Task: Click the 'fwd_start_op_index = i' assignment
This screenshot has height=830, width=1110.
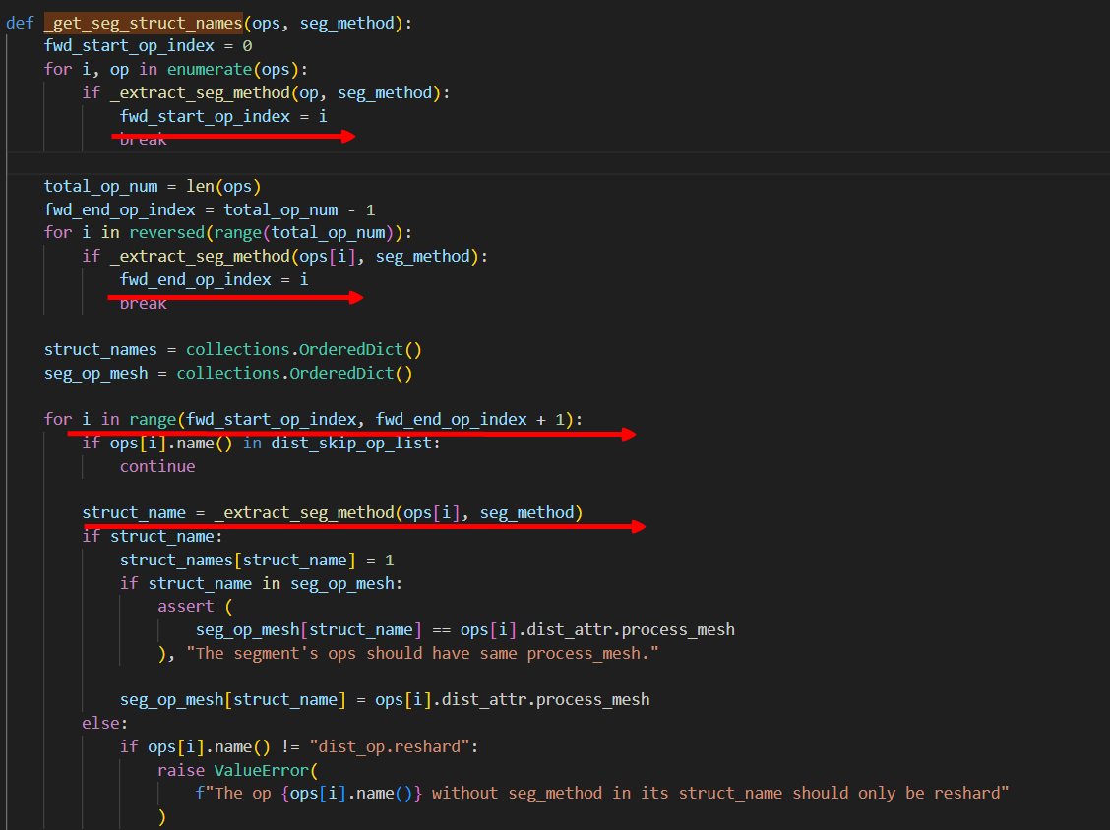Action: coord(222,116)
